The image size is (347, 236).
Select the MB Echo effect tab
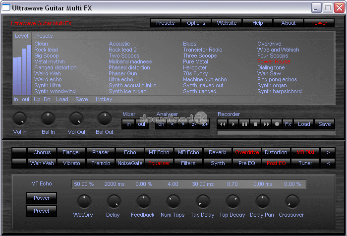[x=188, y=152]
